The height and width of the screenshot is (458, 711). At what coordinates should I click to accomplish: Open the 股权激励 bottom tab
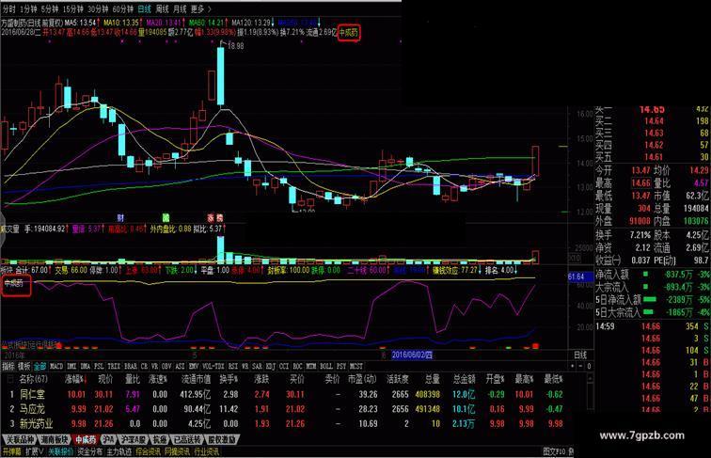click(222, 440)
